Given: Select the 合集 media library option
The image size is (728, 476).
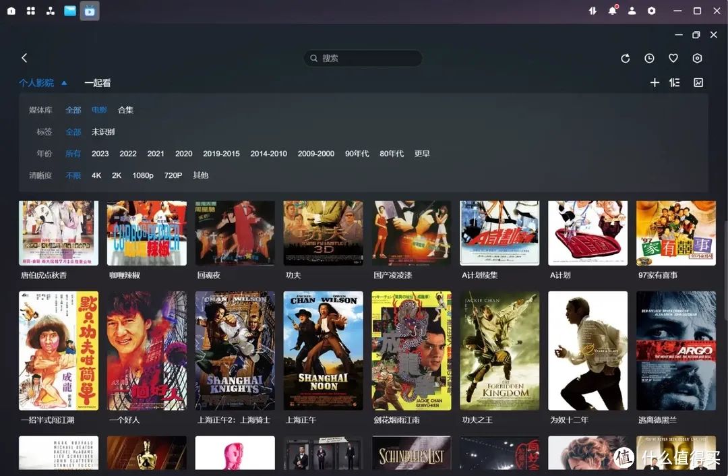Looking at the screenshot, I should pos(125,110).
